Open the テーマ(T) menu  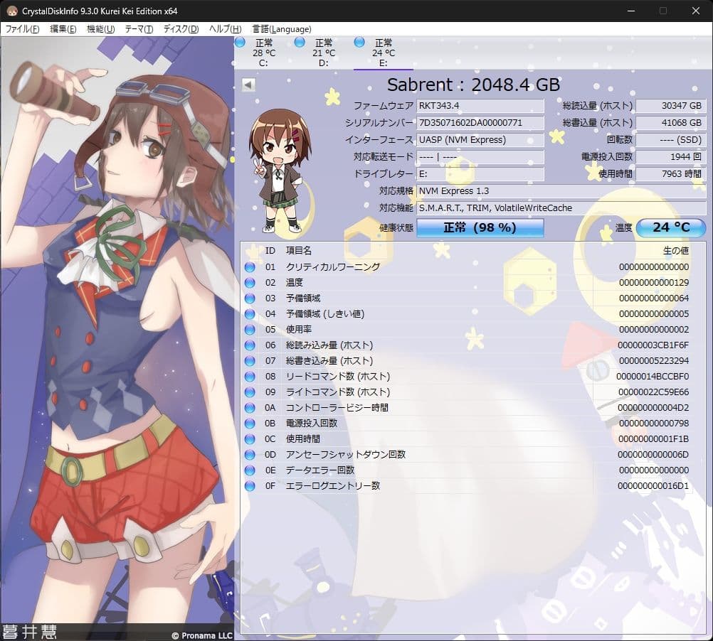139,29
